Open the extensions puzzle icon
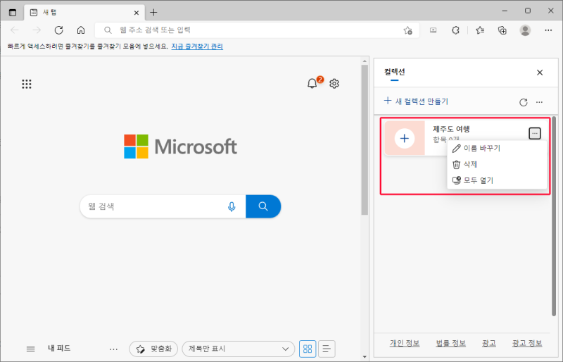The height and width of the screenshot is (362, 563). tap(455, 30)
